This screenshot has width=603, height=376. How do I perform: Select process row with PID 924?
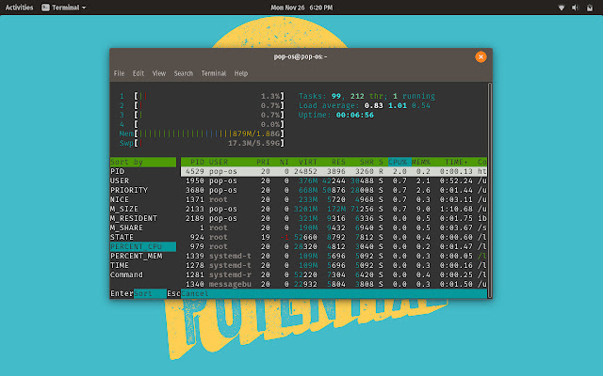[334, 237]
